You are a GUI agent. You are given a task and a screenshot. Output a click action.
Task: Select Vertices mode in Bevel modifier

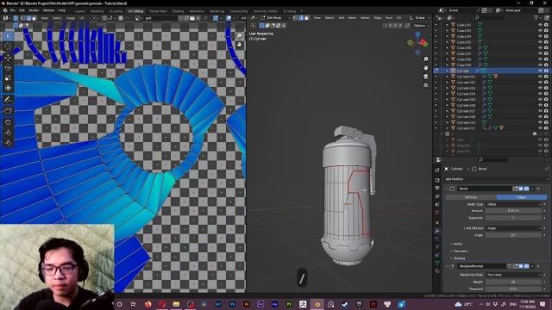(x=471, y=197)
